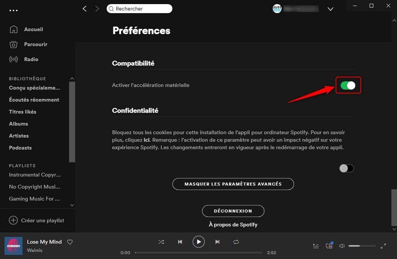Open the three-dots app menu
The image size is (397, 259).
pyautogui.click(x=14, y=10)
